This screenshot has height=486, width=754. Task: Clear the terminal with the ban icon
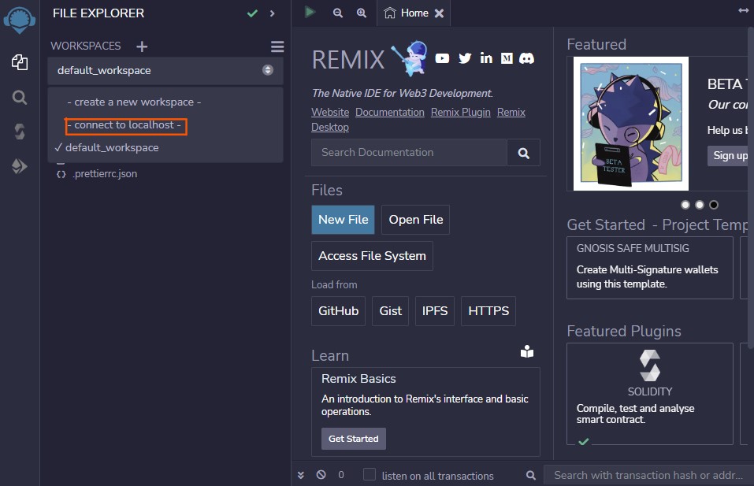click(x=321, y=475)
